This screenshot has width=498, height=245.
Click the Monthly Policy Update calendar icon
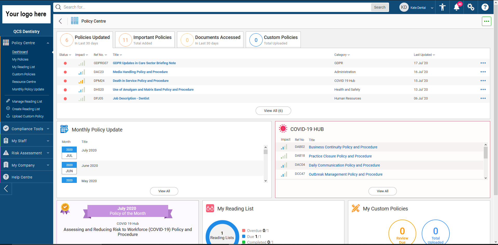coord(64,129)
